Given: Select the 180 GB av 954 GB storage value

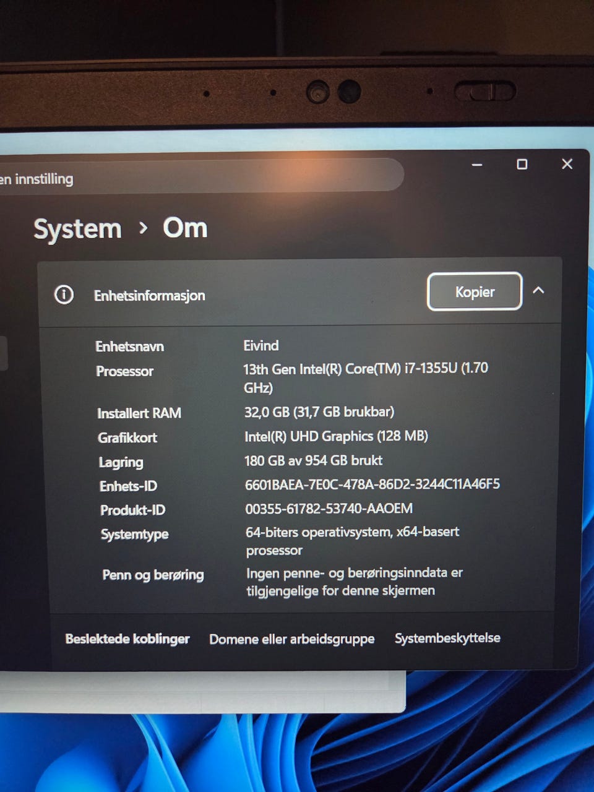Looking at the screenshot, I should (313, 460).
